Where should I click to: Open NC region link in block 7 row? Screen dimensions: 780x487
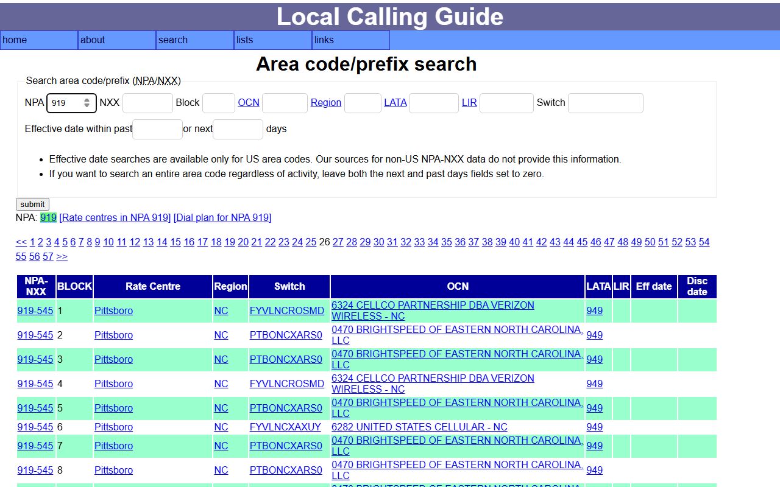point(221,446)
